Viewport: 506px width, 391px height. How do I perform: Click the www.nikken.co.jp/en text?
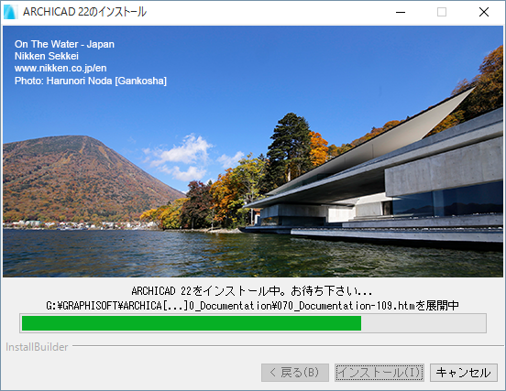tap(60, 69)
